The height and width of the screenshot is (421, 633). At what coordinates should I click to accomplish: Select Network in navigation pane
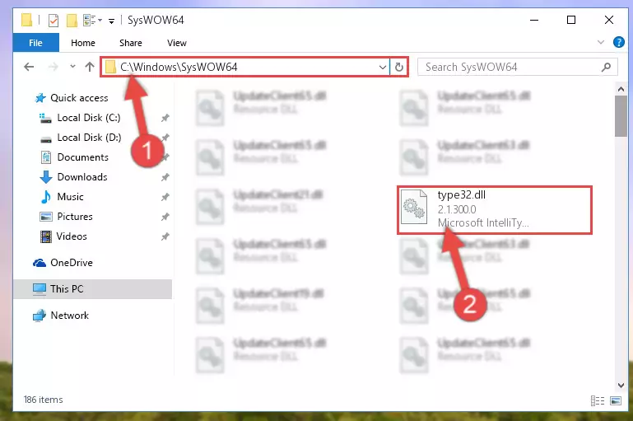coord(69,316)
